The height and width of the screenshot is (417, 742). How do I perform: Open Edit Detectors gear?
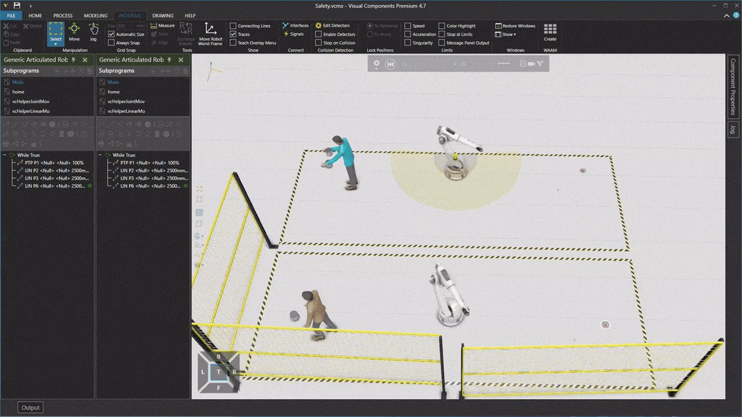[332, 26]
